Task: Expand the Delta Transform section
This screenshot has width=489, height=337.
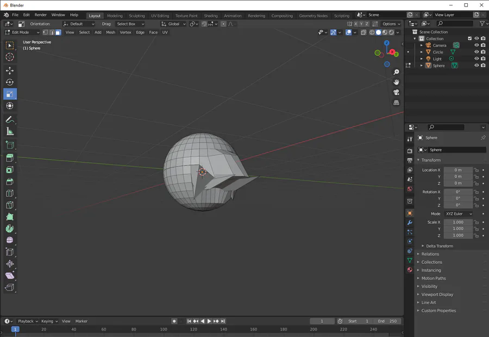Action: (x=439, y=246)
